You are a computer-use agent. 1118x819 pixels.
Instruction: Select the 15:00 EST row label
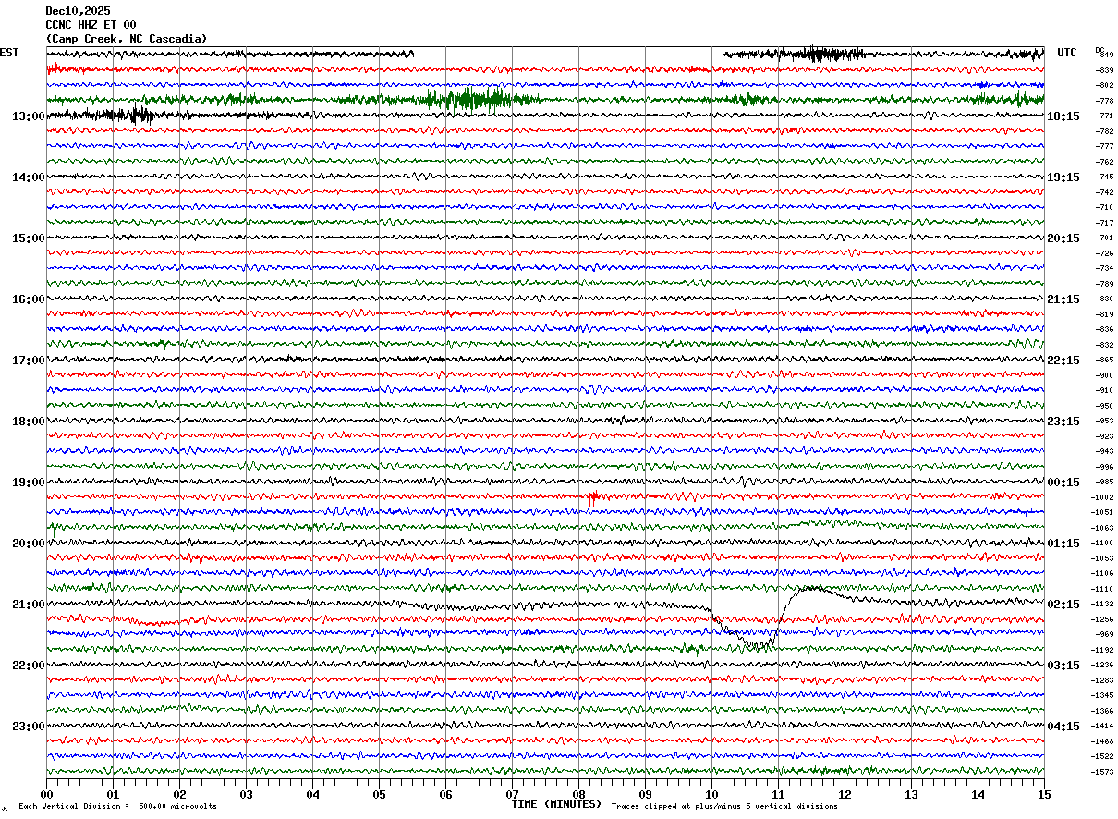click(29, 238)
